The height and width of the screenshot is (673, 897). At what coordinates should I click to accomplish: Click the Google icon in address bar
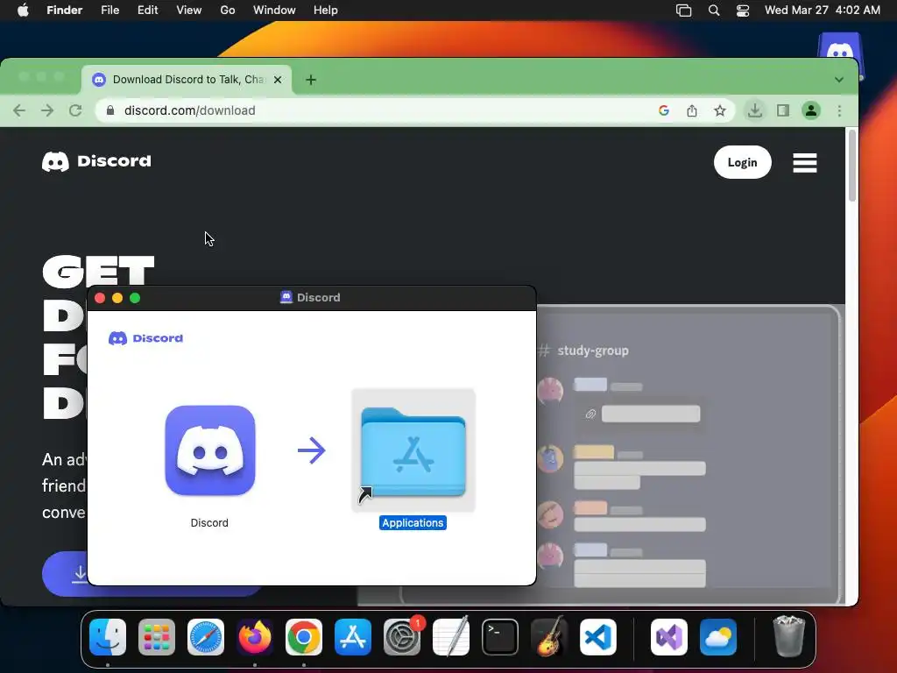[x=664, y=110]
